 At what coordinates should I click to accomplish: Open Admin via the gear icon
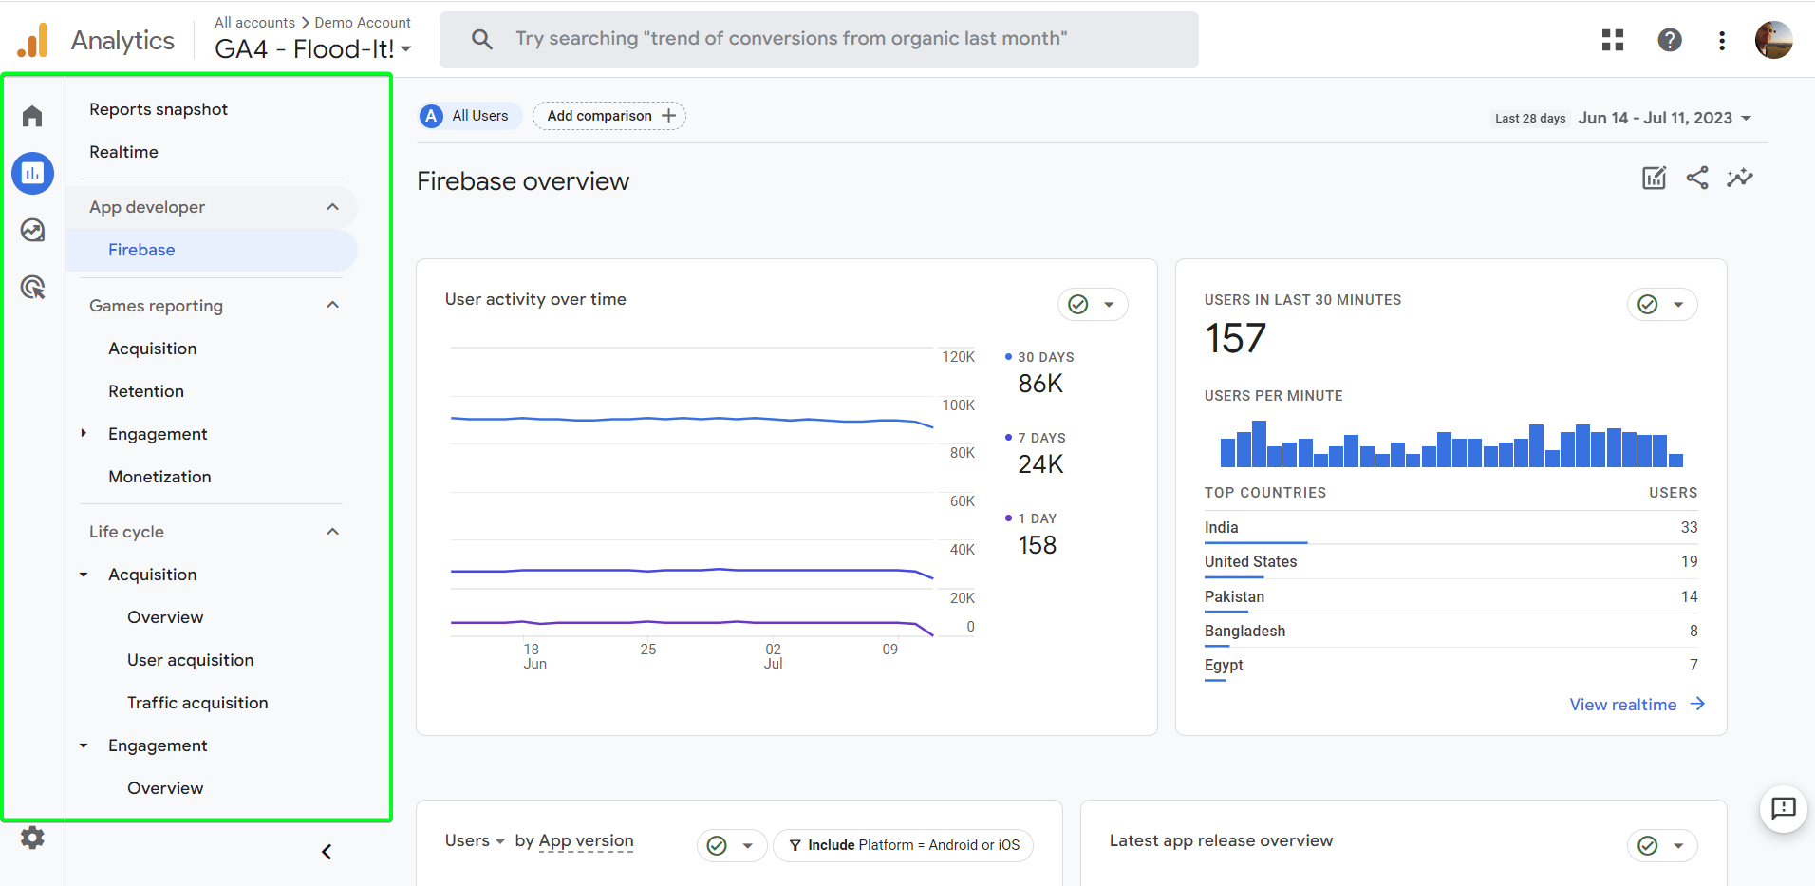(x=32, y=838)
